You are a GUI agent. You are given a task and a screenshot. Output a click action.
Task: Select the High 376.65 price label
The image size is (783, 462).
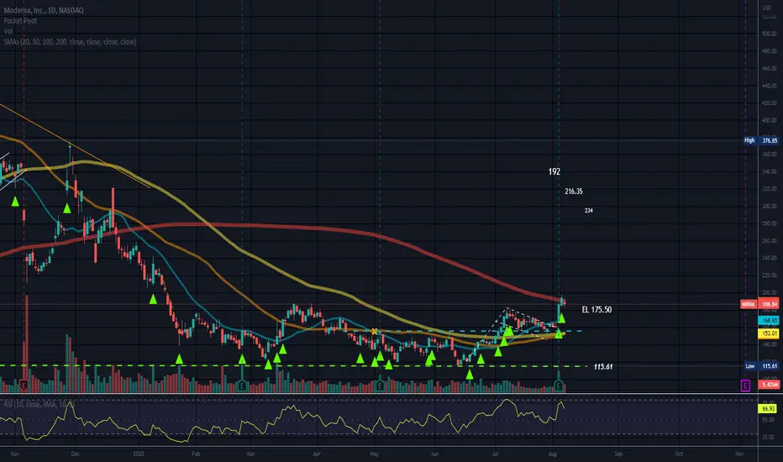click(760, 140)
